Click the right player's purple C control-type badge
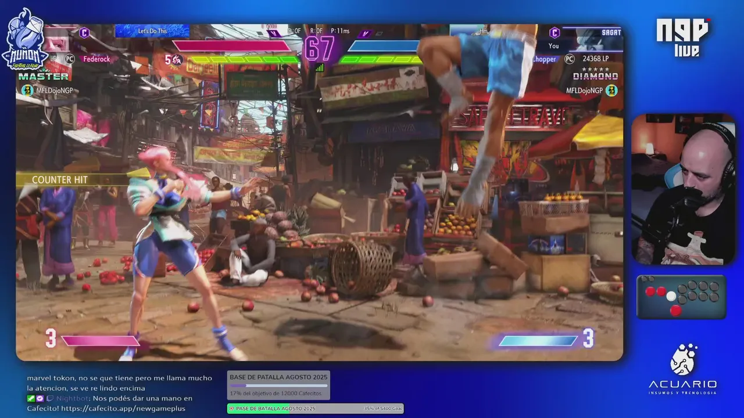 [x=555, y=33]
